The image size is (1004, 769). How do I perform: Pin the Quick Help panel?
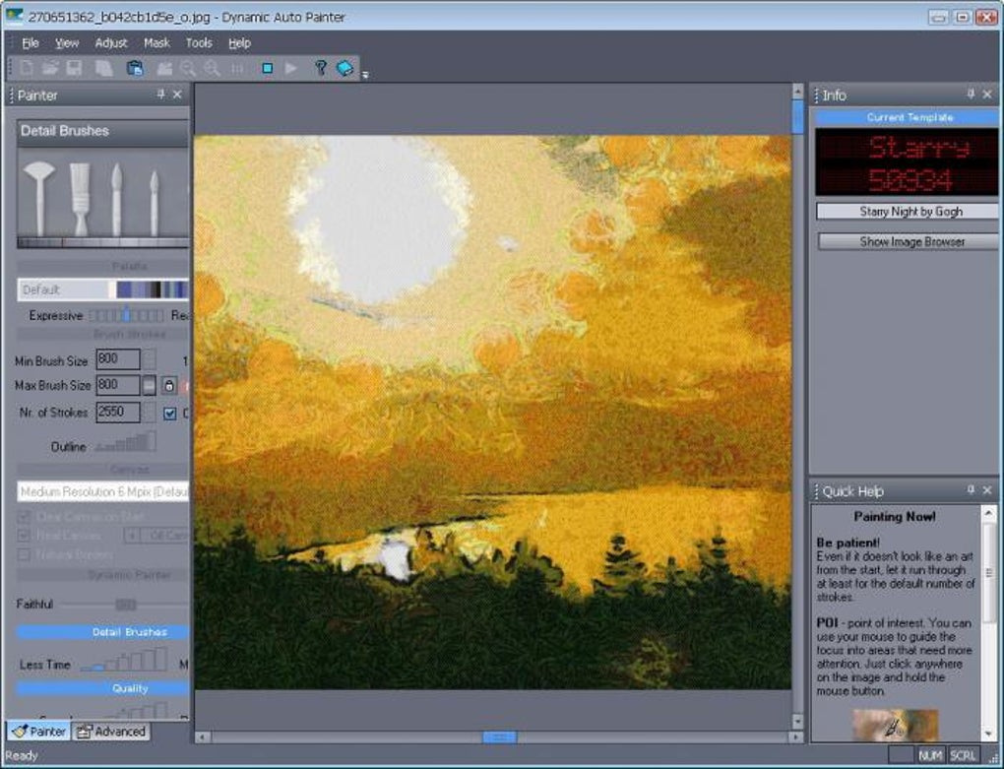tap(971, 489)
